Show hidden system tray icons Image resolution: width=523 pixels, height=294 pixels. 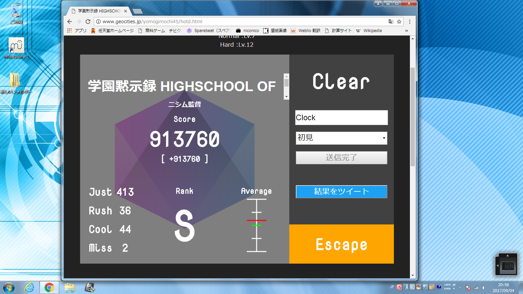click(460, 288)
